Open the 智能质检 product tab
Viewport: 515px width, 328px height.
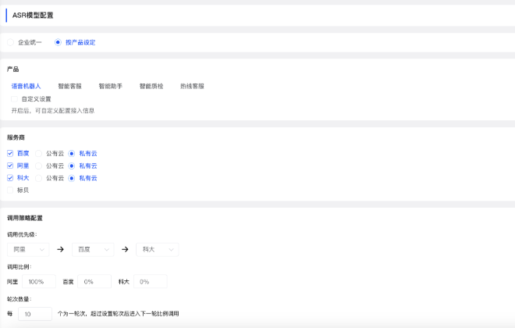tap(151, 86)
